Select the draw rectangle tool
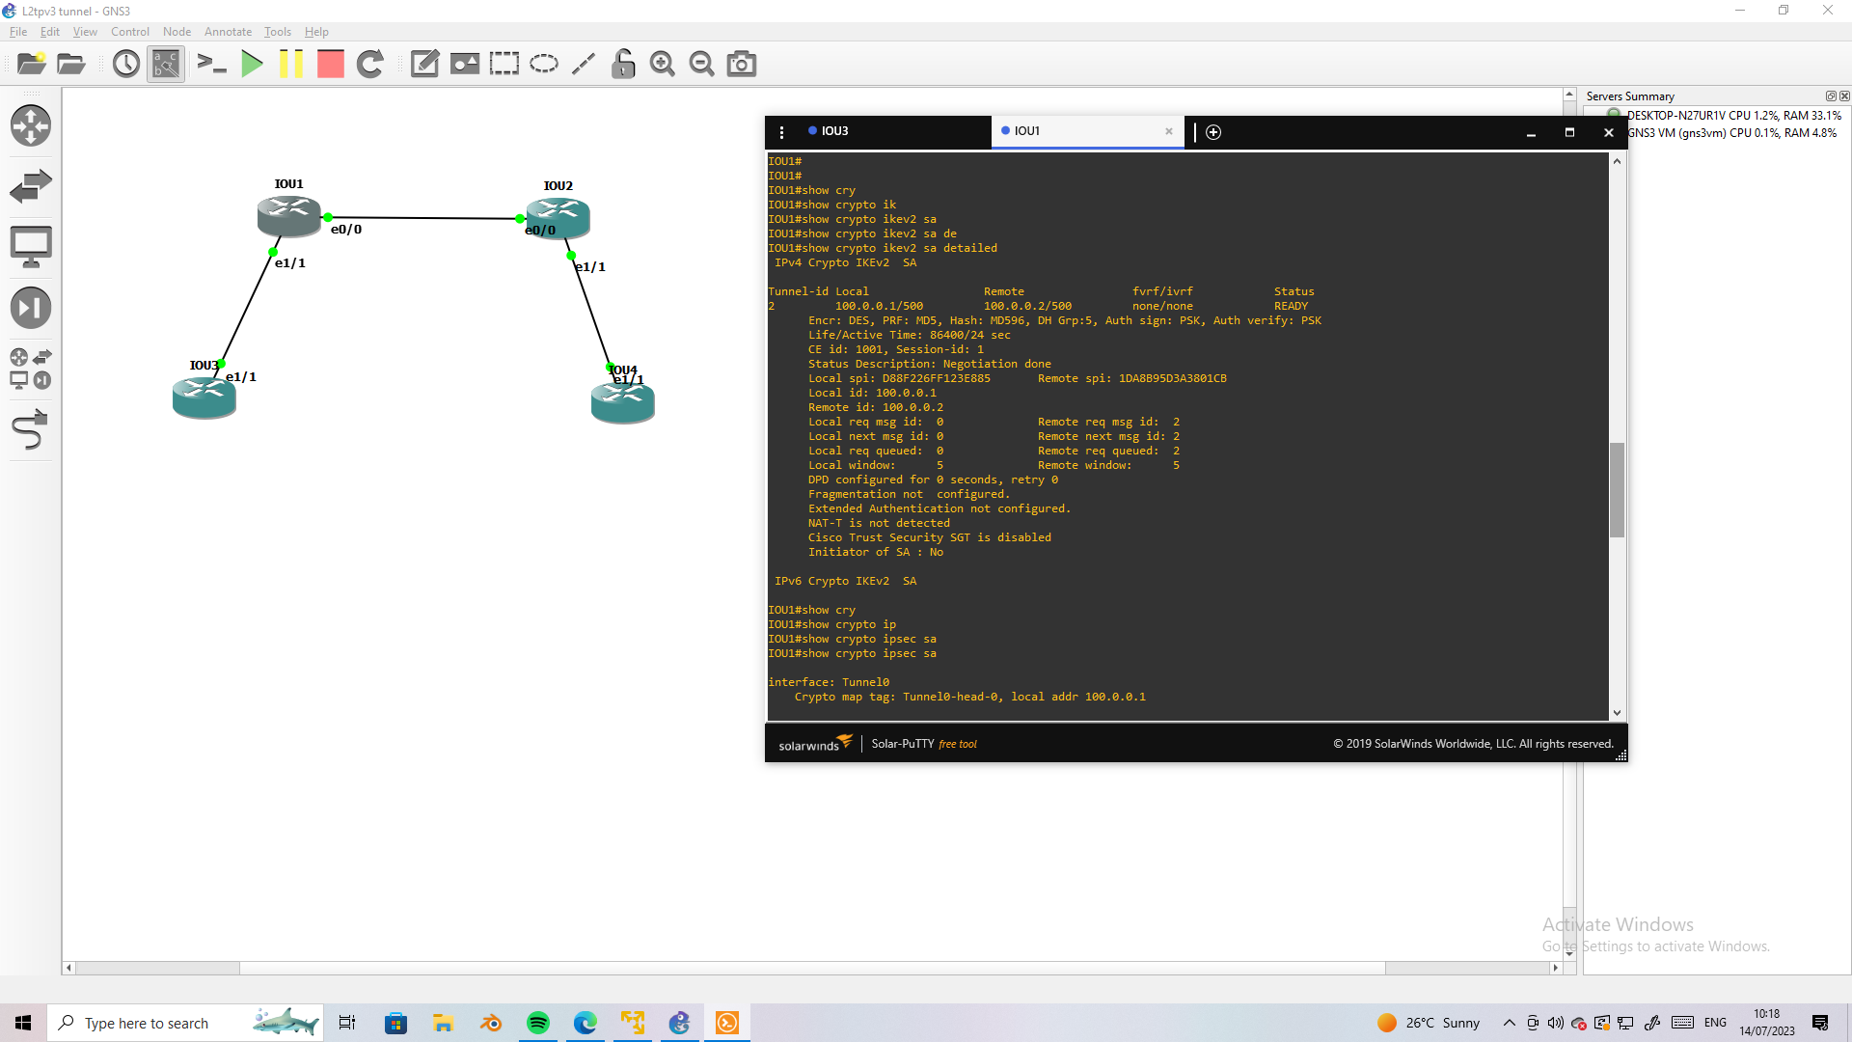The width and height of the screenshot is (1852, 1042). pyautogui.click(x=504, y=64)
